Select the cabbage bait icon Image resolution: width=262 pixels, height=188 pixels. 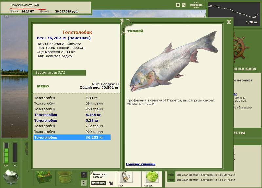pos(152,177)
